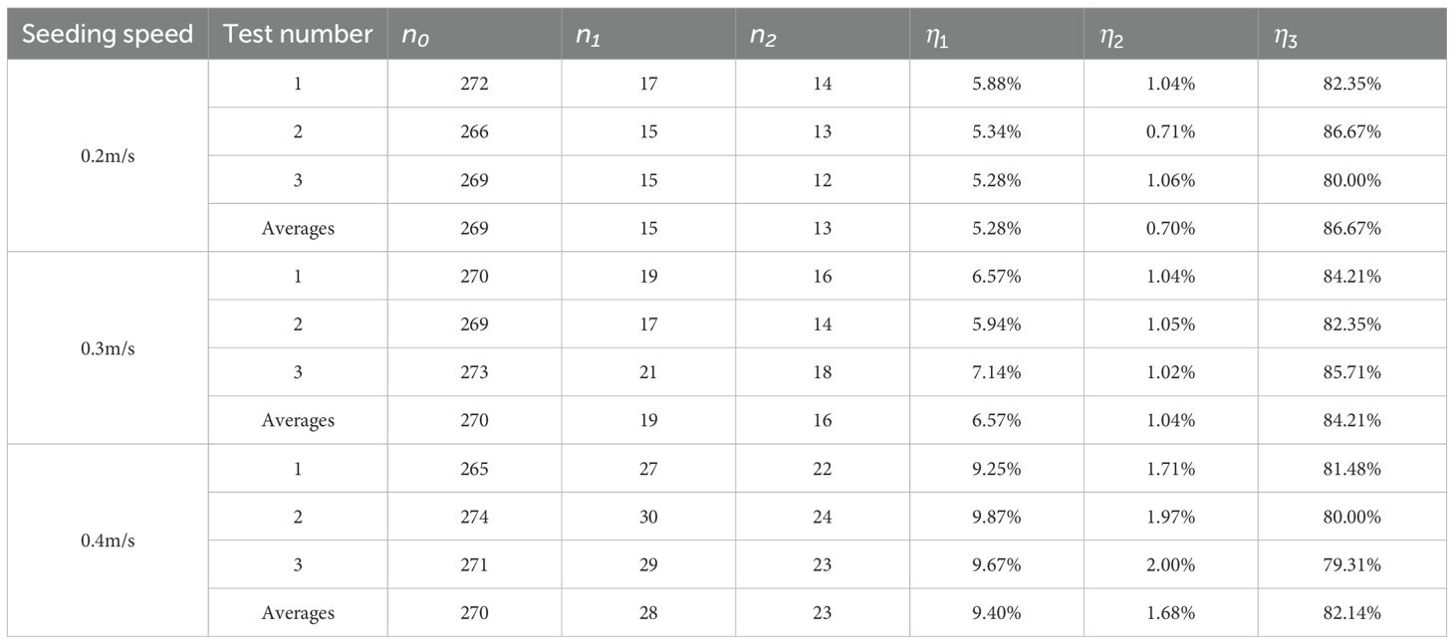The image size is (1454, 644).
Task: Click the 7.14% value cell
Action: 997,372
